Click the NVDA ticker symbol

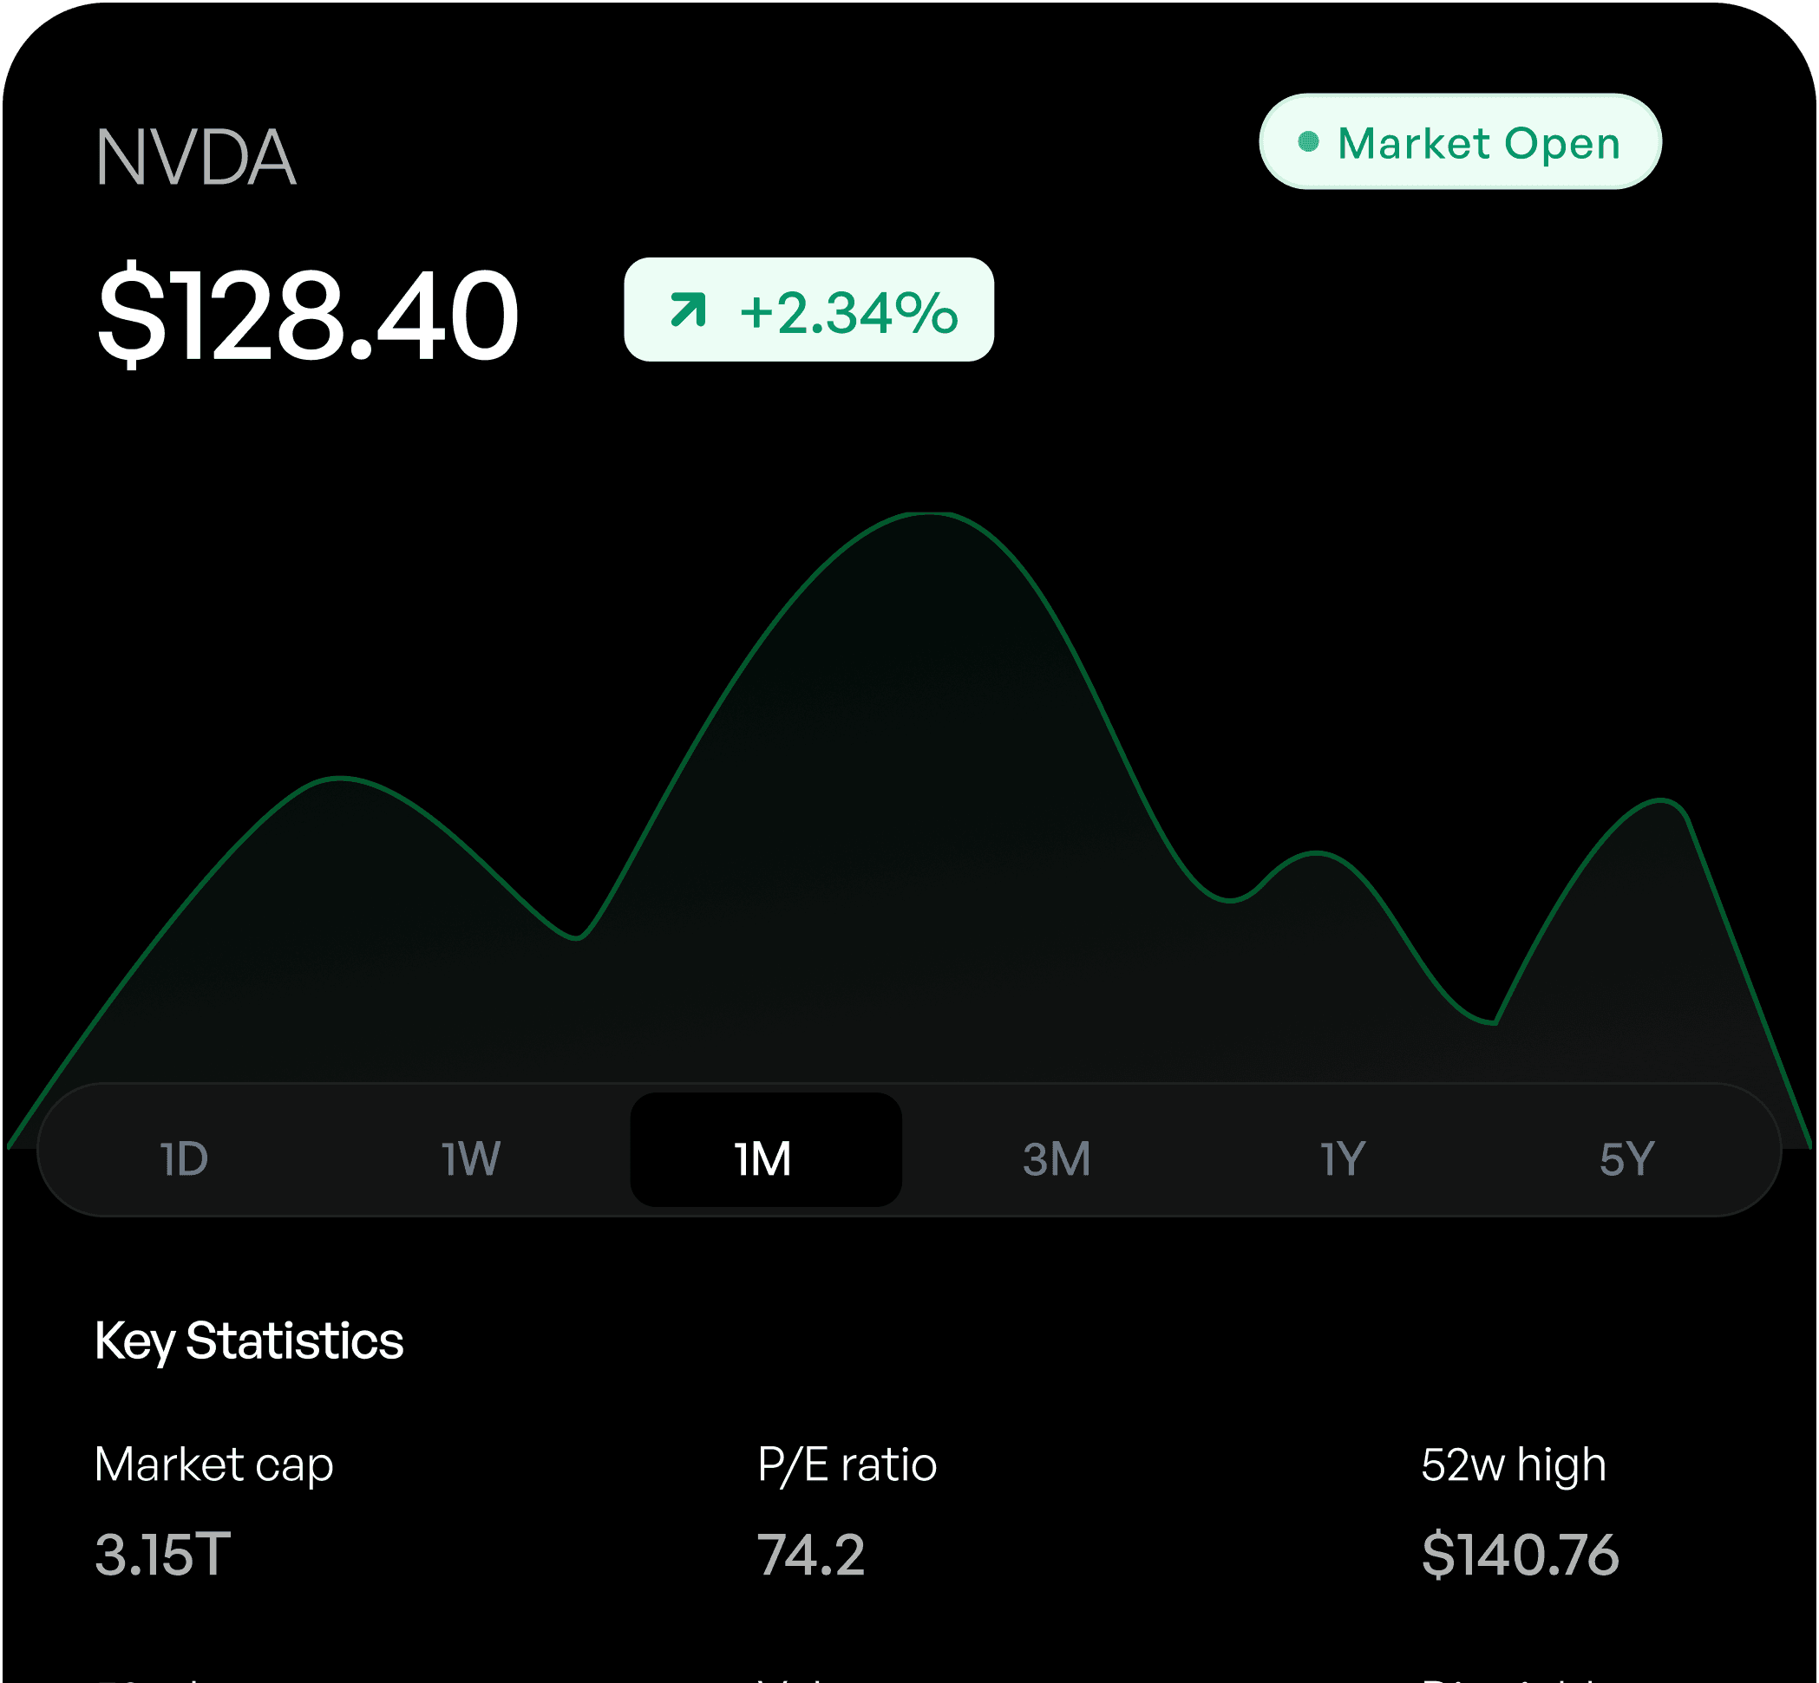196,158
